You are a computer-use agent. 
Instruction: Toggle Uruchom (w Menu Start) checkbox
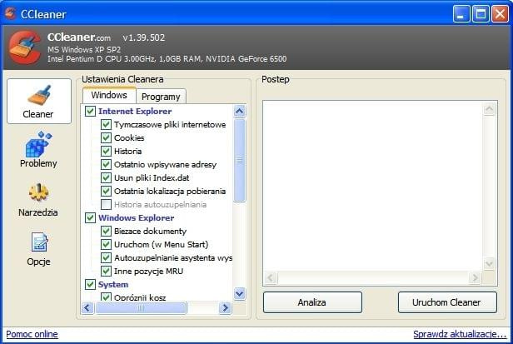tap(106, 245)
